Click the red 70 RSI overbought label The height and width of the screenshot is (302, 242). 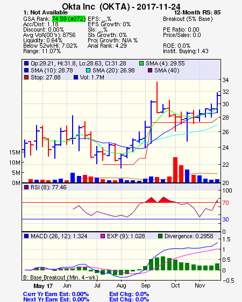click(225, 203)
